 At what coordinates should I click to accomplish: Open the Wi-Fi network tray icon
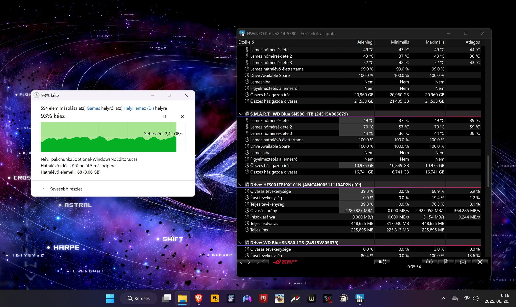[467, 298]
